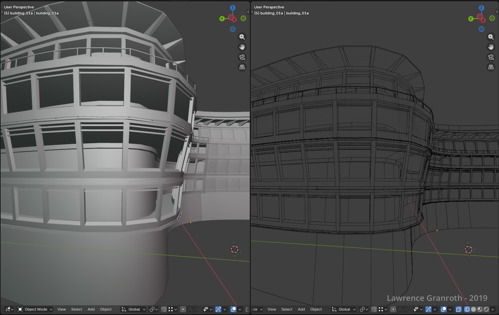Switch perspective/orthographic grid icon in right viewport
Viewport: 499px width, 315px height.
[491, 67]
